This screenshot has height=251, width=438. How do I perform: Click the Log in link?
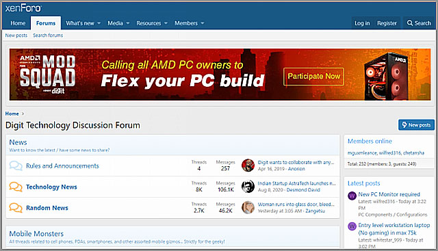362,23
